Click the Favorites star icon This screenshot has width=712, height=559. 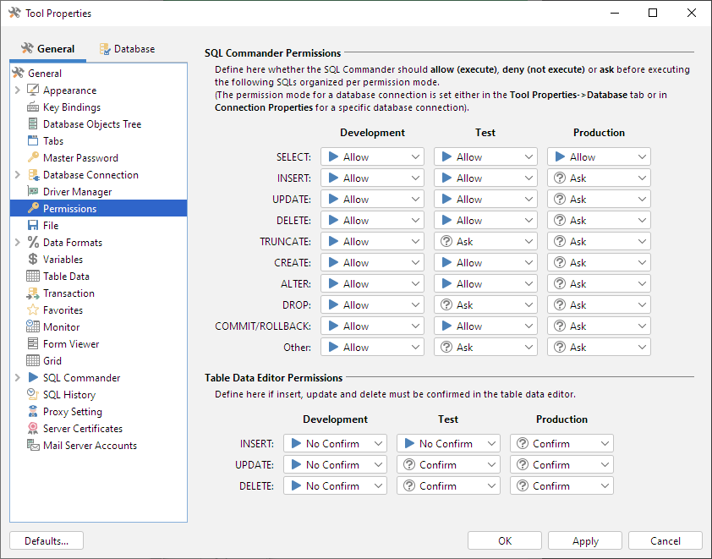[33, 310]
